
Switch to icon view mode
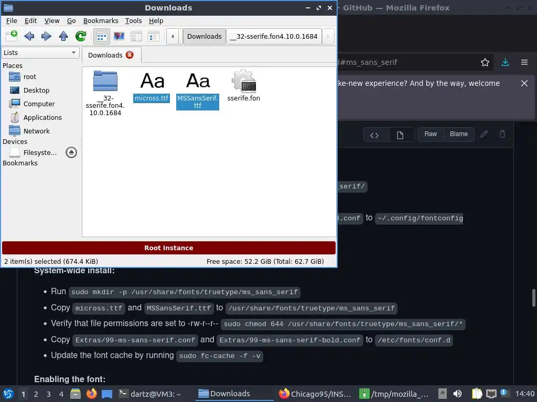click(101, 36)
